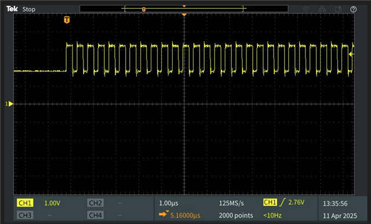Click the 13:35:56 time readout
The width and height of the screenshot is (371, 224).
(335, 204)
